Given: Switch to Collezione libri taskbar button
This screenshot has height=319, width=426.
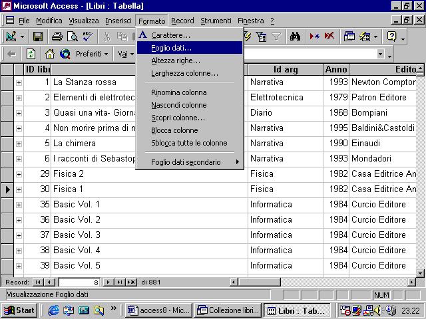Looking at the screenshot, I should 228,310.
